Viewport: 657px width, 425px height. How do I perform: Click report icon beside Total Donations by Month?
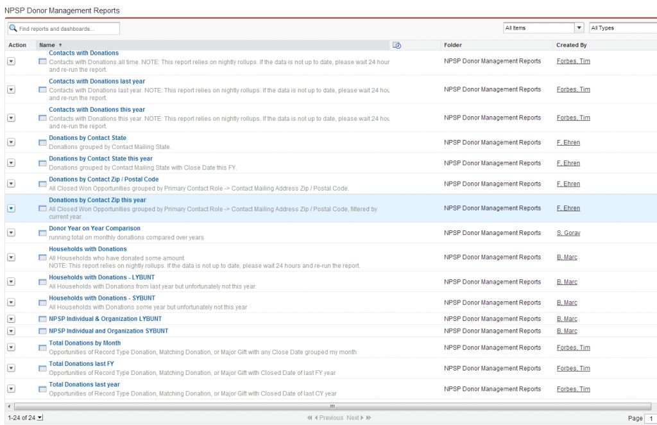coord(42,347)
